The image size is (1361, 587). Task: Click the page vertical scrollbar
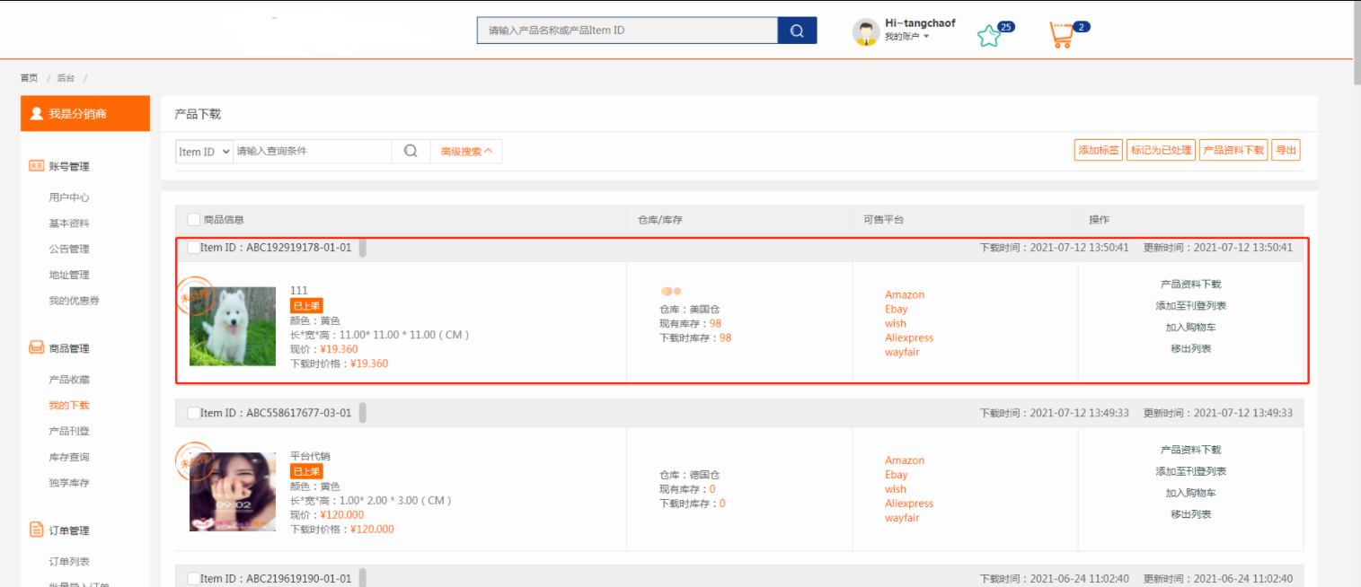tap(1357, 43)
